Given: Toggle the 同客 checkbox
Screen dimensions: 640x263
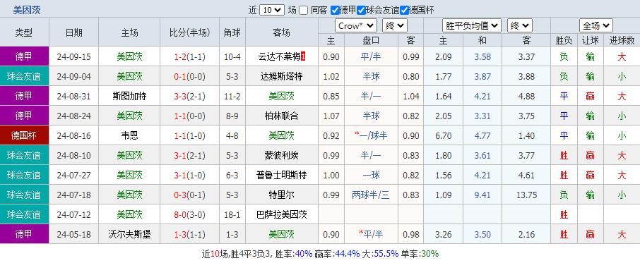Looking at the screenshot, I should (303, 10).
